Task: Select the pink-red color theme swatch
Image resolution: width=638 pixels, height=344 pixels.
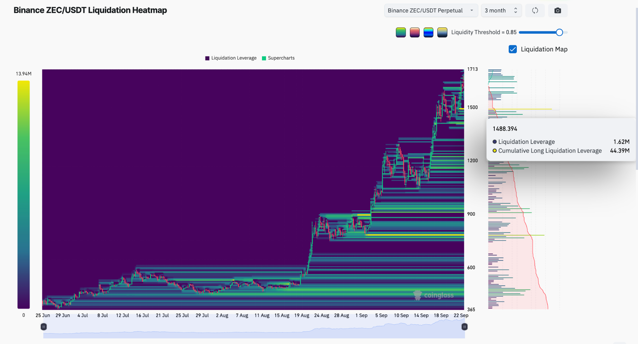Action: (415, 32)
